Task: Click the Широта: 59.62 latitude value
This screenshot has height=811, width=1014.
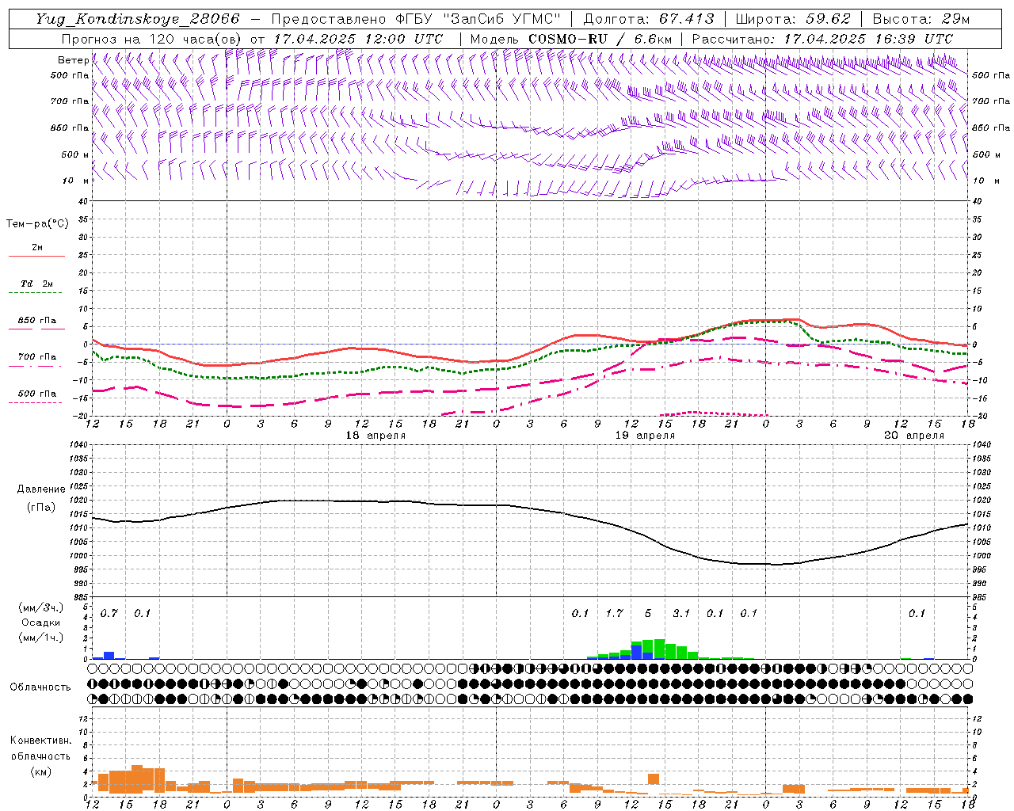Action: pos(793,19)
